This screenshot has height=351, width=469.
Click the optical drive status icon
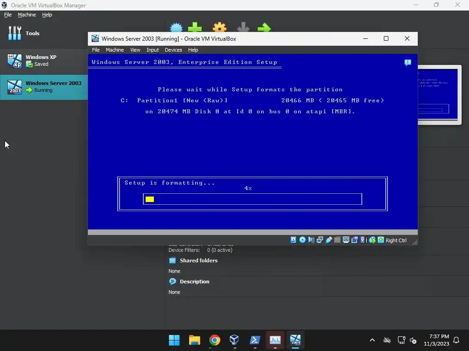point(302,240)
